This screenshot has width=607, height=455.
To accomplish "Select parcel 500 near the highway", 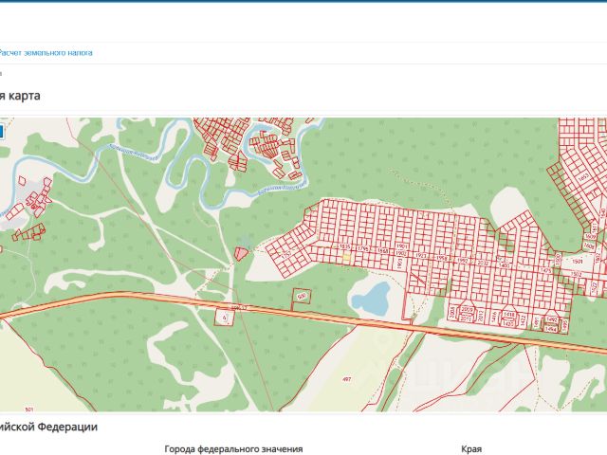I will click(x=302, y=296).
